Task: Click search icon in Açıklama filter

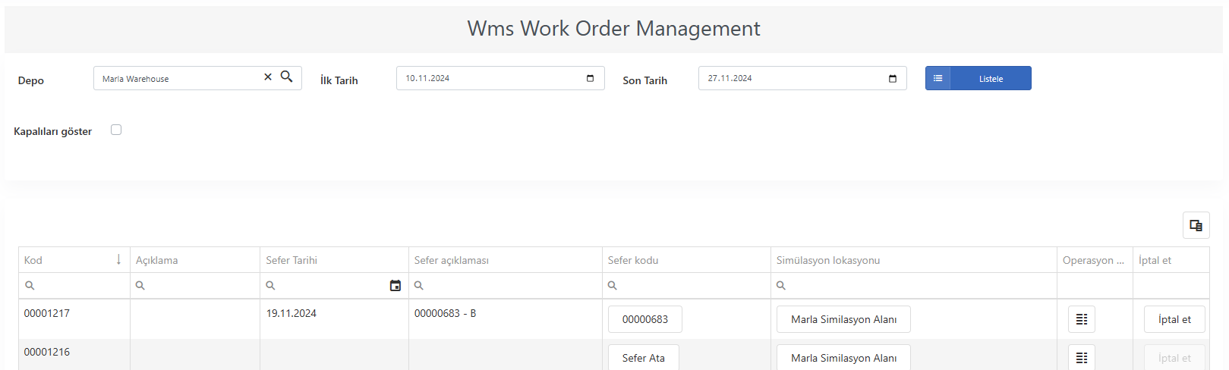Action: coord(140,286)
